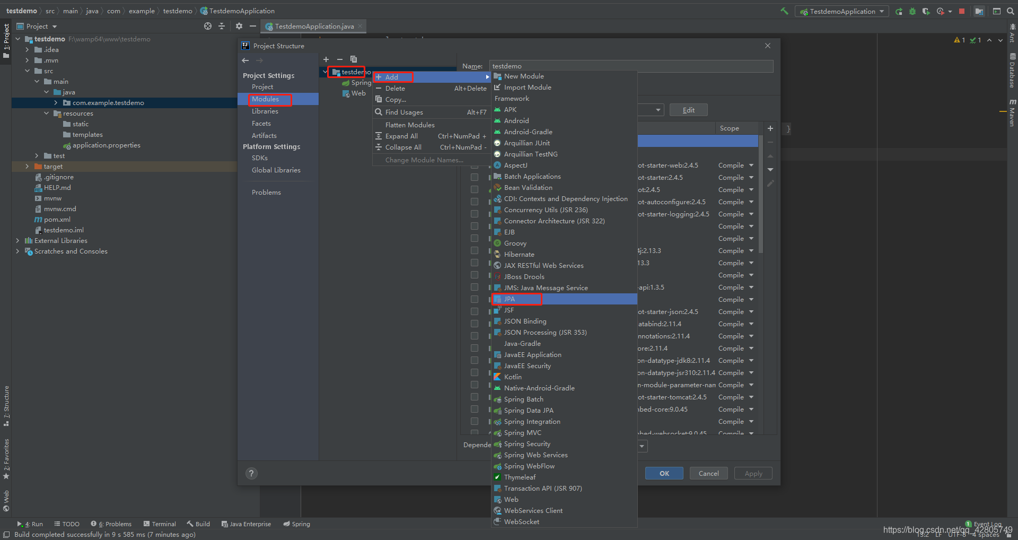Open the help question mark button
This screenshot has width=1018, height=540.
[251, 473]
